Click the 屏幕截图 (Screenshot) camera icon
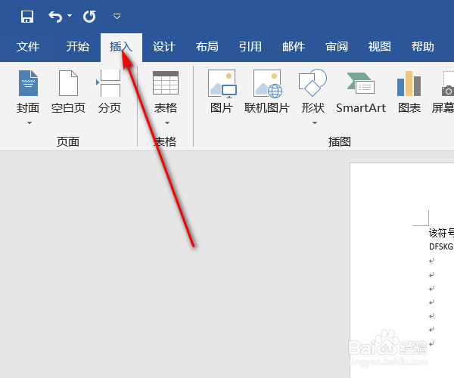The height and width of the screenshot is (378, 454). (448, 84)
